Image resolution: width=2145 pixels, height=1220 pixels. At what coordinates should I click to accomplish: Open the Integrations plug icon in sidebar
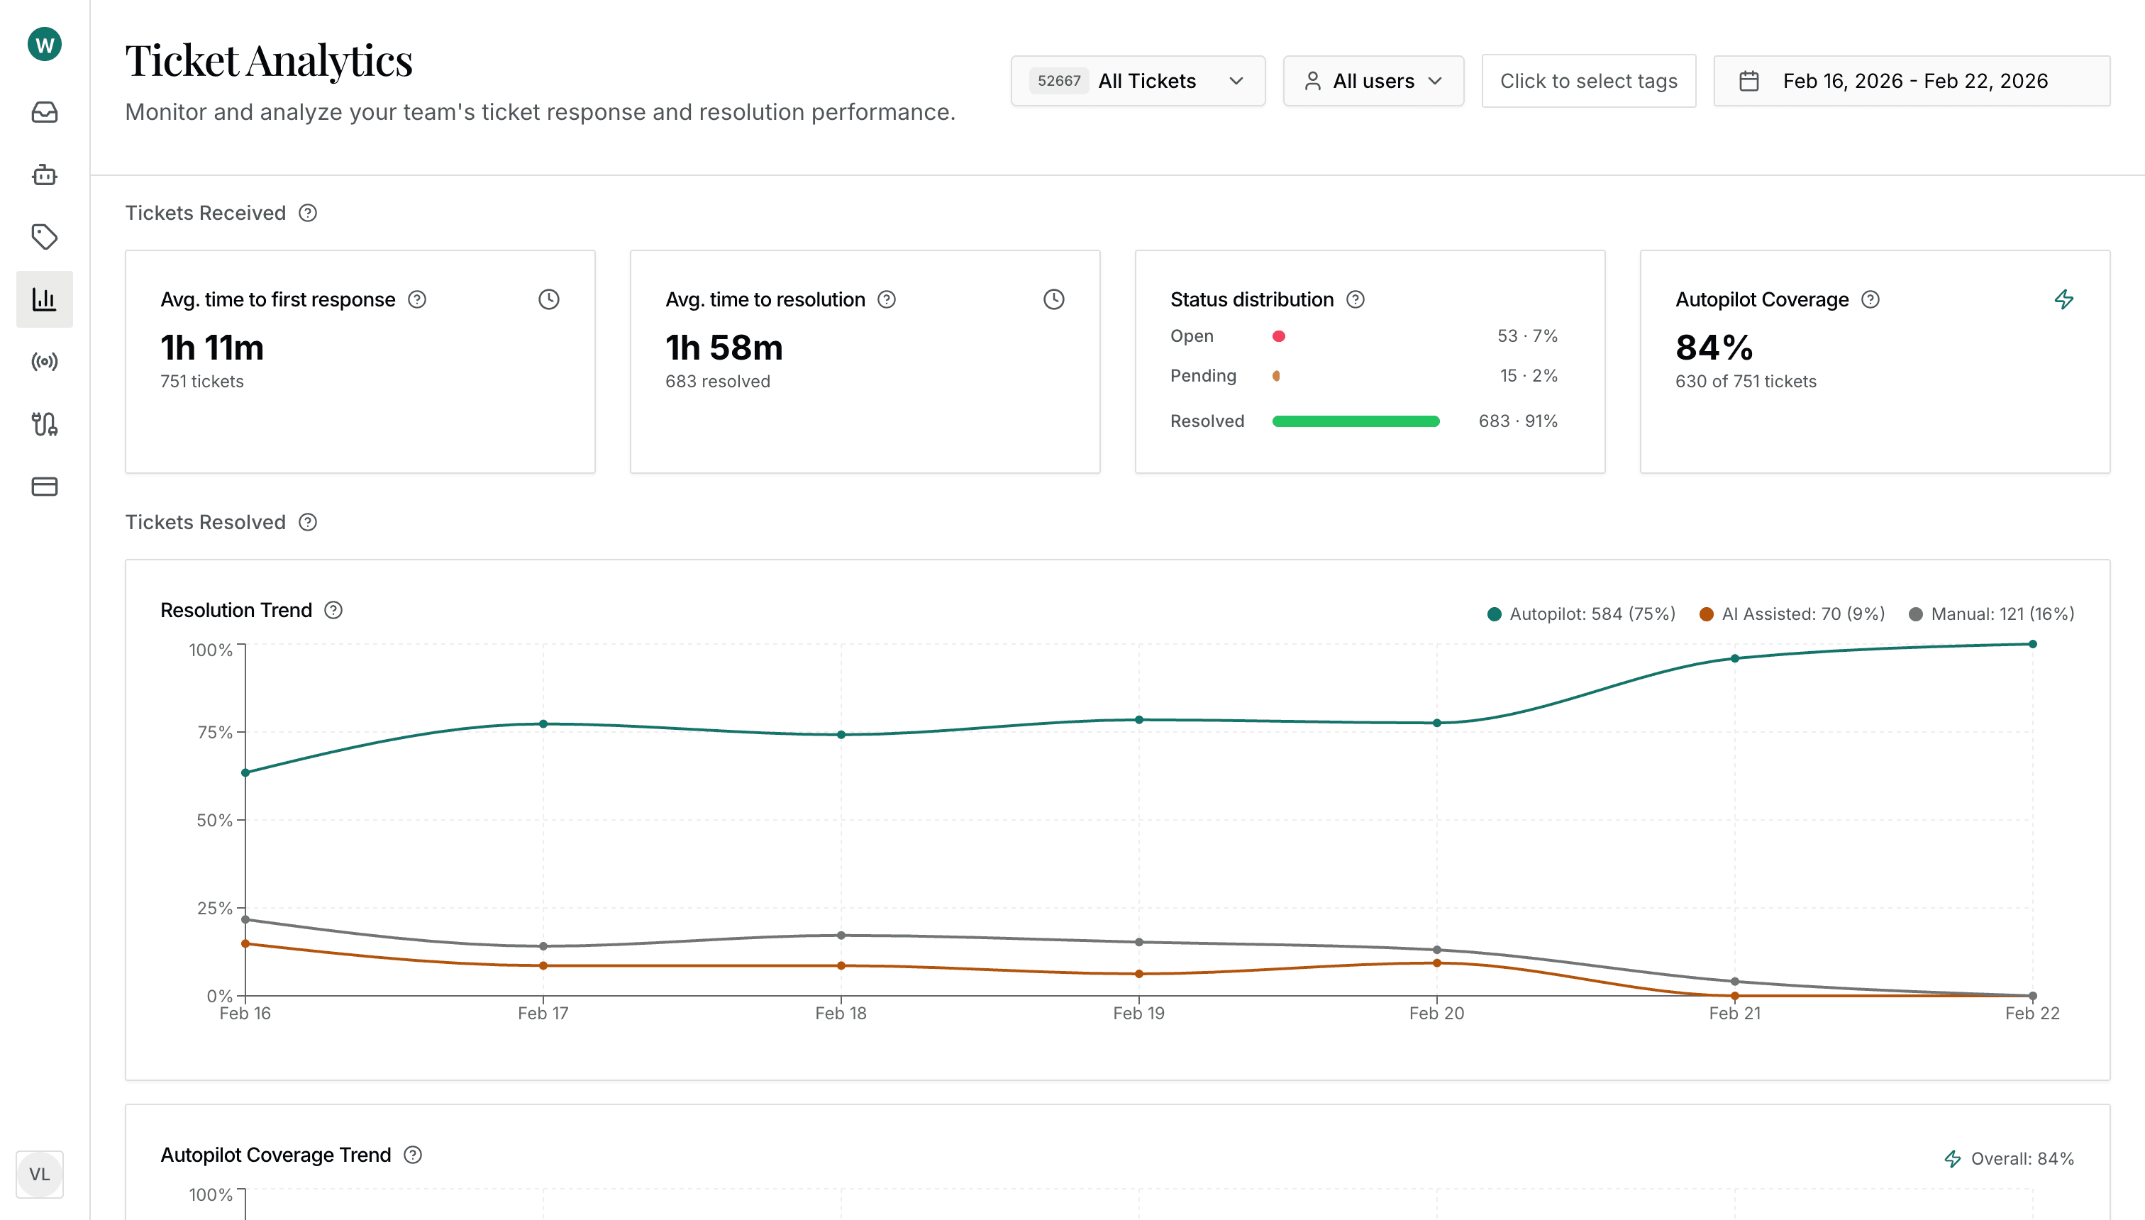point(43,424)
